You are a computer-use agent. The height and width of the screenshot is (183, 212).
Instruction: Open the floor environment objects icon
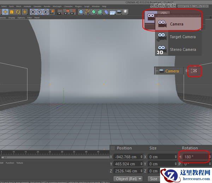tap(113, 12)
